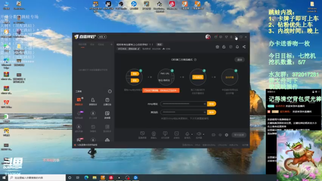Select the second scene tab in left panel
This screenshot has height=181, width=322.
point(92,45)
